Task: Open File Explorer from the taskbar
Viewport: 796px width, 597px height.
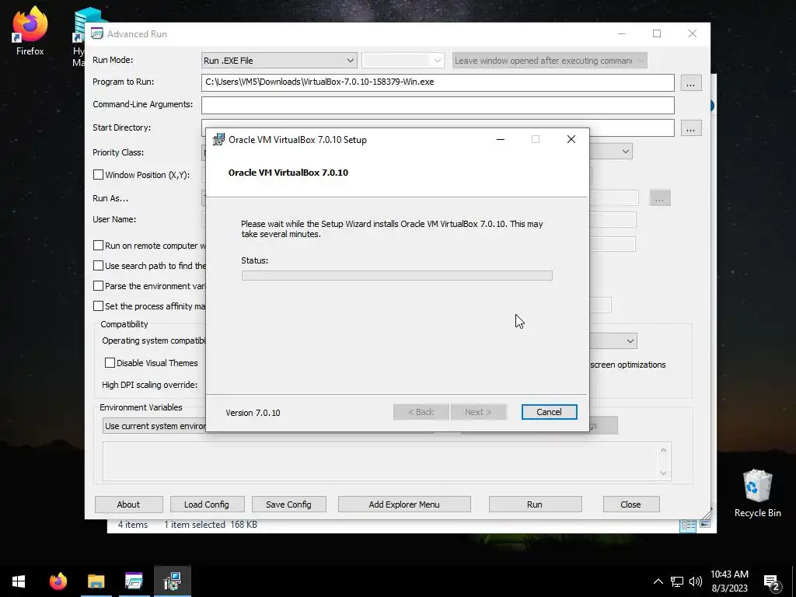Action: [x=96, y=581]
